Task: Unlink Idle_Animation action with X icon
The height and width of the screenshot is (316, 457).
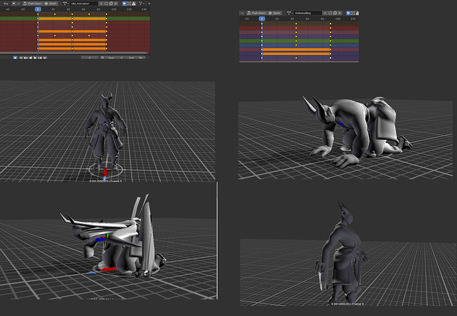Action: pos(116,3)
